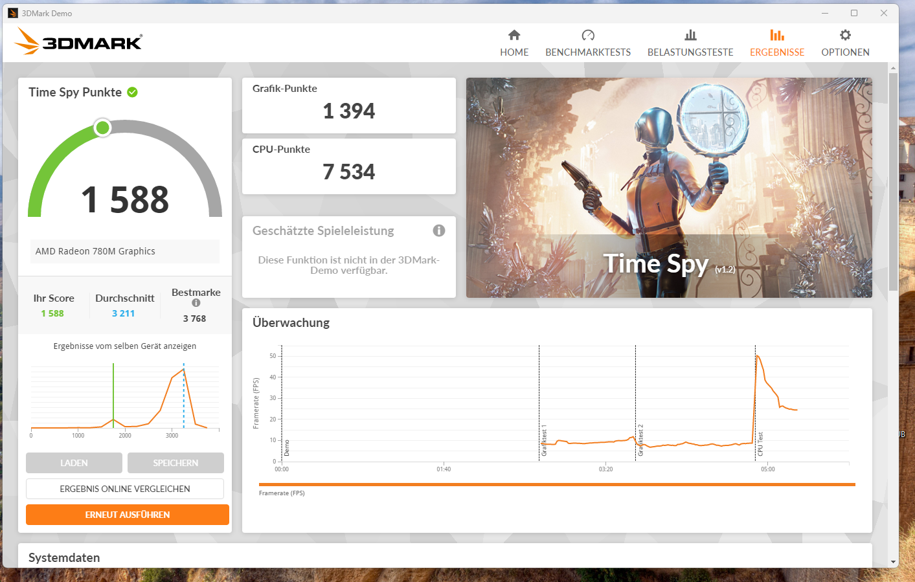The height and width of the screenshot is (582, 915).
Task: Click the CPU-Punkte value 7 534
Action: pyautogui.click(x=349, y=172)
